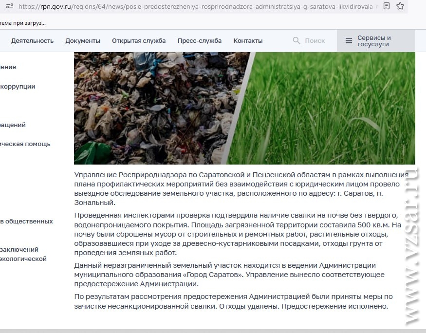Open the sidebar link ending in 'ление'
The image size is (426, 333).
8,67
